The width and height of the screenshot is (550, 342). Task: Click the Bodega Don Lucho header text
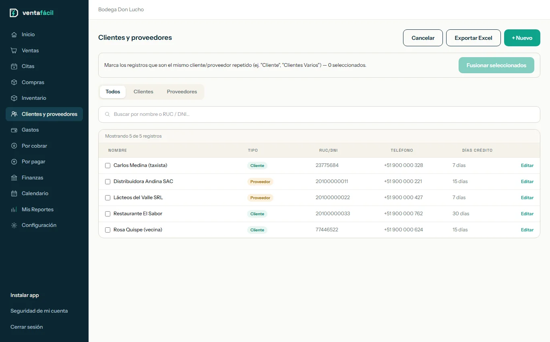(x=121, y=10)
